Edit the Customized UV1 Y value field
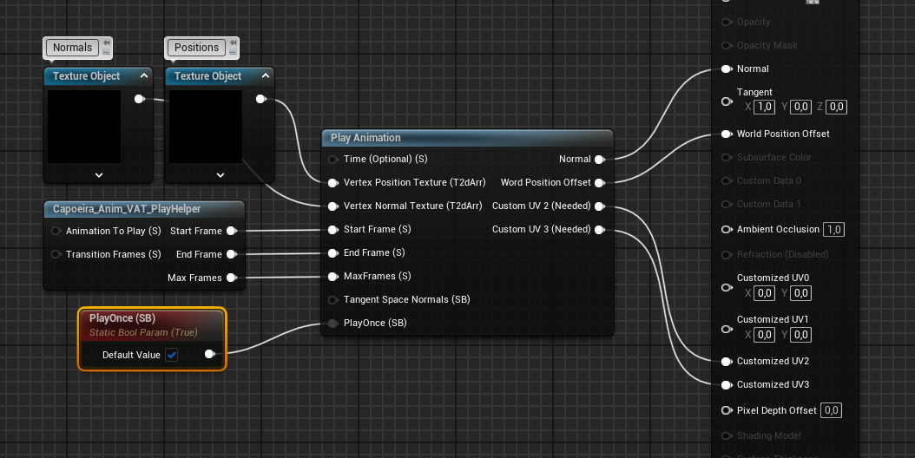 point(800,335)
